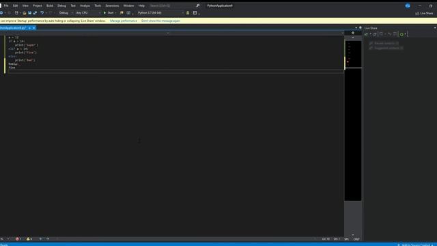Viewport: 437px width, 246px height.
Task: Open the Edit menu
Action: tap(15, 5)
